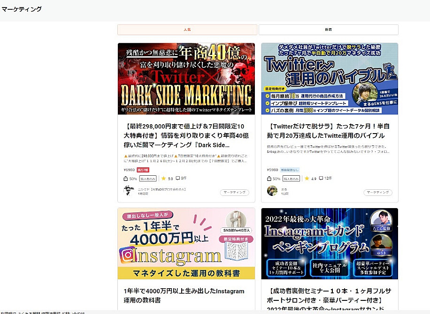Screen dimensions: 430x314
Task: Open the Instagram マネタイズした運用の教科書 banner
Action: tap(186, 244)
